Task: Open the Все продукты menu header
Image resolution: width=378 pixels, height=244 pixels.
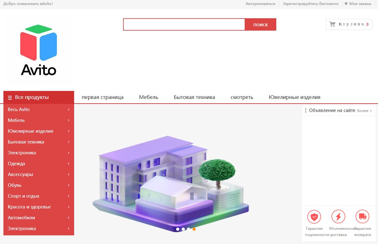Action: click(39, 97)
